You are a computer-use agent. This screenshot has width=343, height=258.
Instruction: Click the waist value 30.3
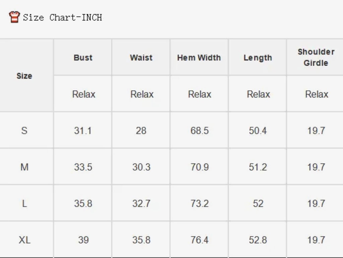pos(141,167)
